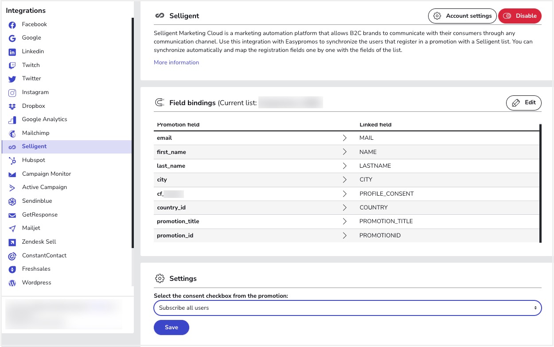Screen dimensions: 554x347
Task: Open Selligent Account settings
Action: click(462, 16)
